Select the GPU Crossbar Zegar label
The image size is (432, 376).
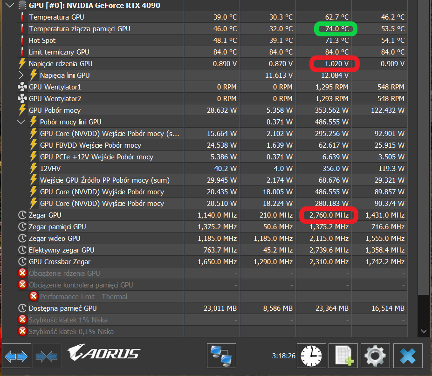(x=60, y=262)
